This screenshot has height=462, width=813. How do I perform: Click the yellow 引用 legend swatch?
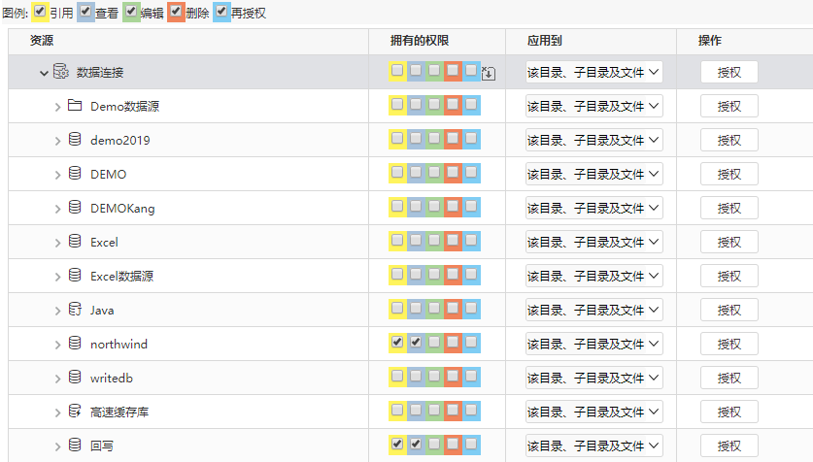[x=40, y=12]
